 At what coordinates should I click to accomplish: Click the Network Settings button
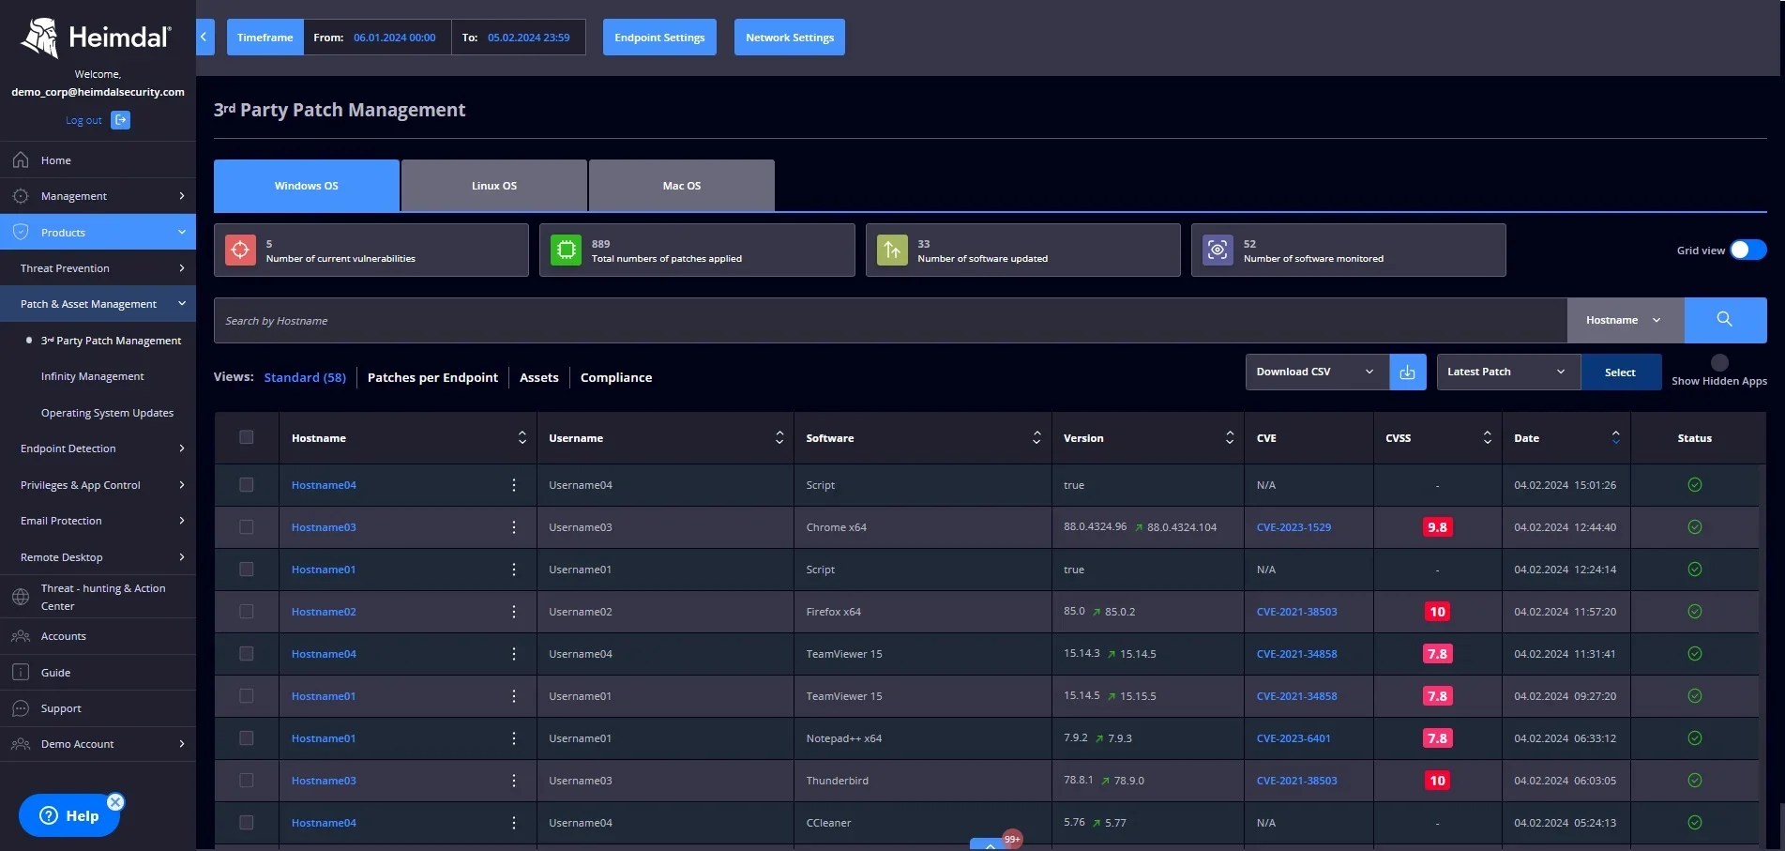[789, 37]
